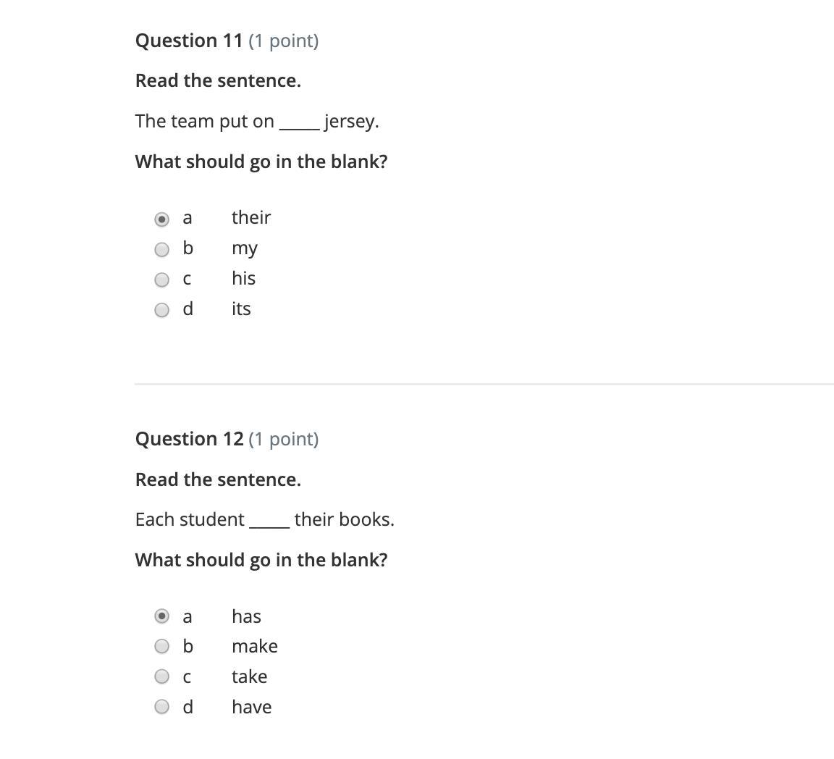Click '(1 point)' next to Question 12
834x759 pixels.
(283, 439)
